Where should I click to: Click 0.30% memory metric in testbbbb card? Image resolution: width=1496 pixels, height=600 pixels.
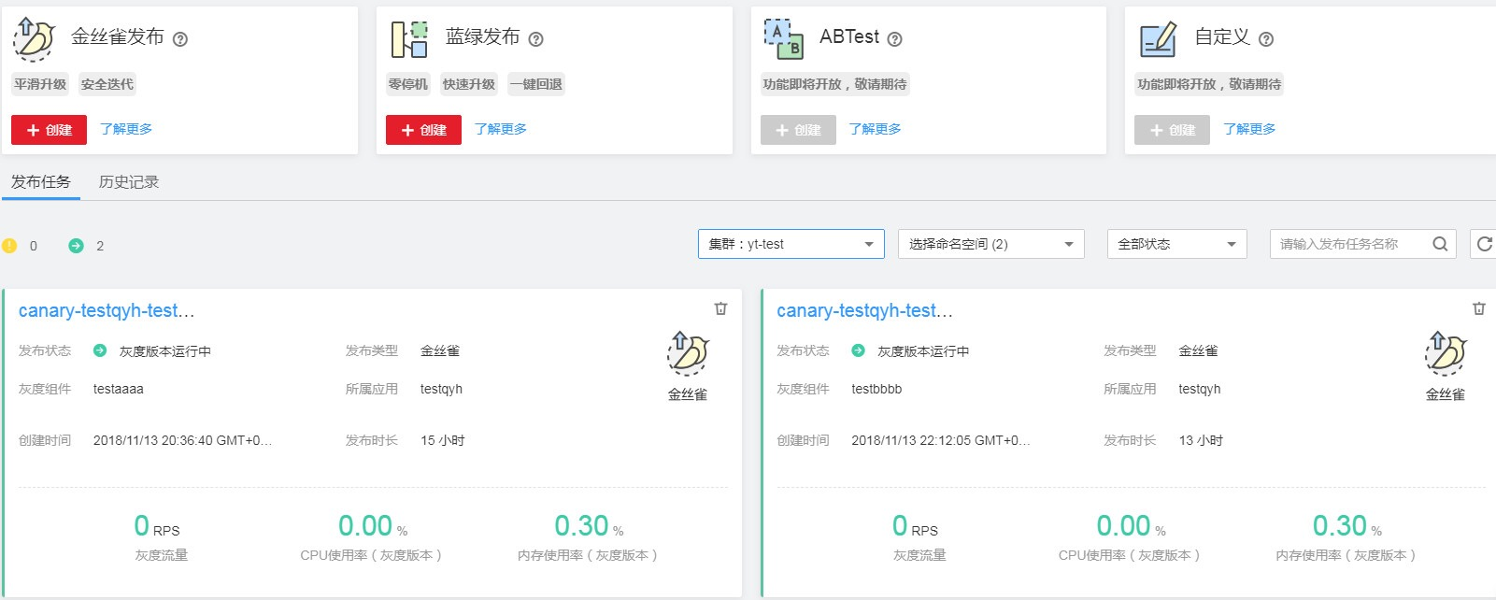coord(1346,526)
